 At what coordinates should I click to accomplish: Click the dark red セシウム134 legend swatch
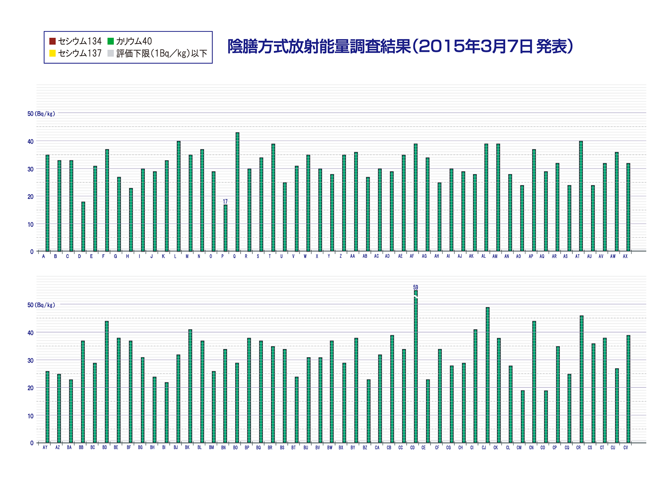tap(52, 41)
